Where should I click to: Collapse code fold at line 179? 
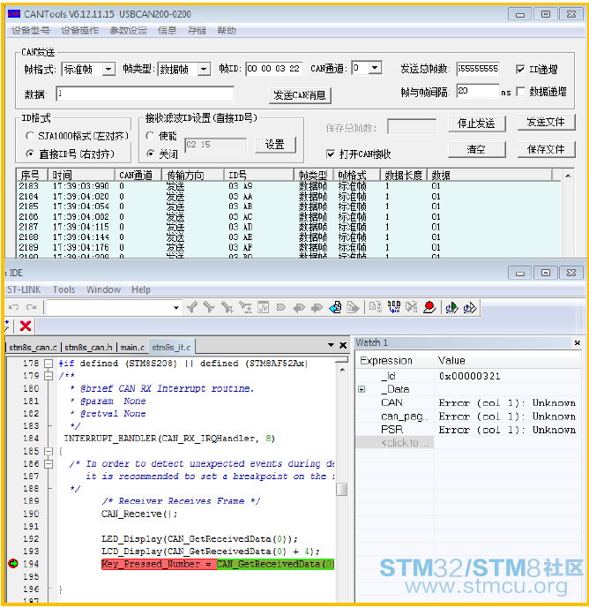[48, 375]
